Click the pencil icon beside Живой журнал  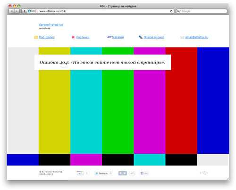tap(141, 37)
